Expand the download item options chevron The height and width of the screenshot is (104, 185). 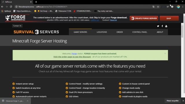[x=27, y=101]
